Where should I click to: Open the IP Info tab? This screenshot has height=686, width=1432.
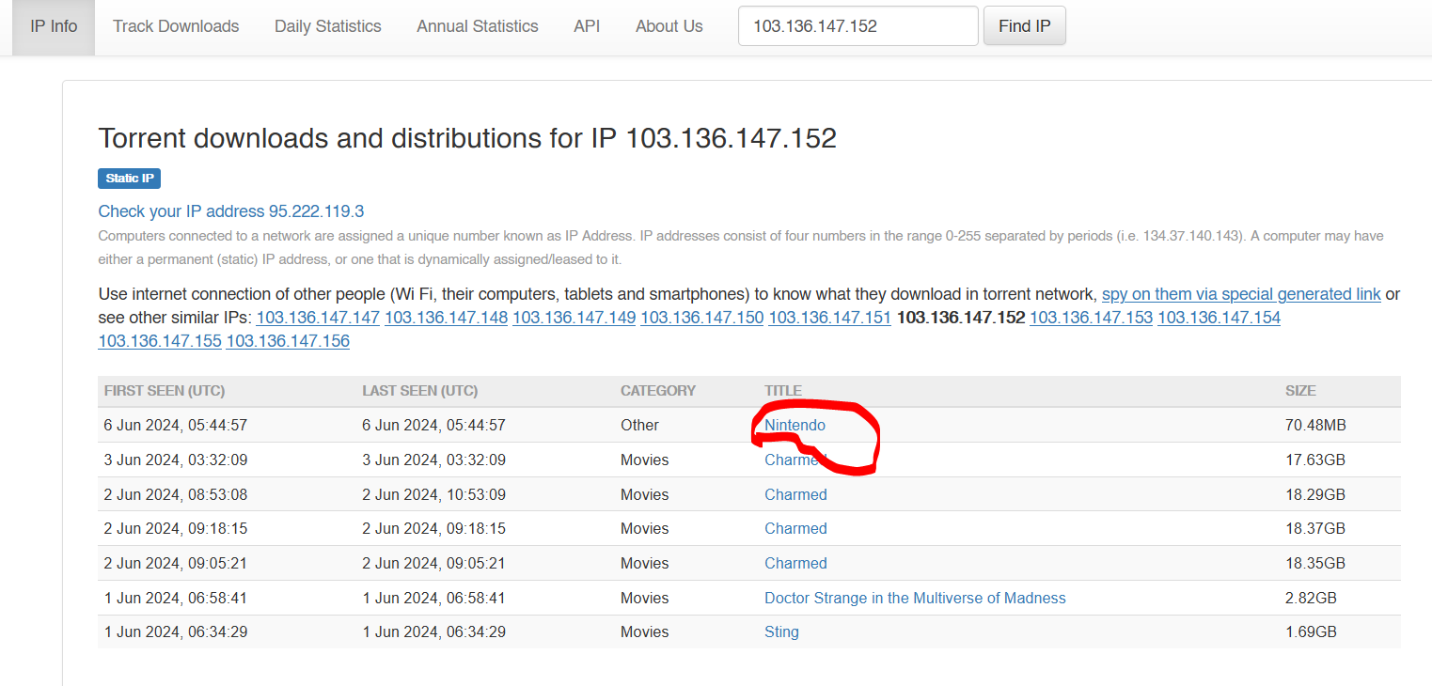click(x=54, y=26)
